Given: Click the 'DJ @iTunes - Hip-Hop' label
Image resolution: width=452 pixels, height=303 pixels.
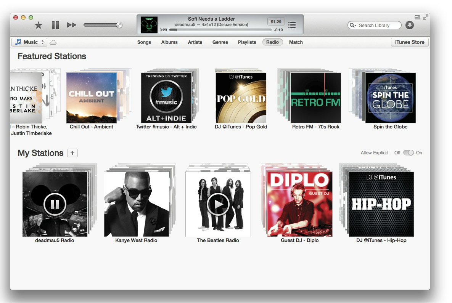Looking at the screenshot, I should point(381,240).
